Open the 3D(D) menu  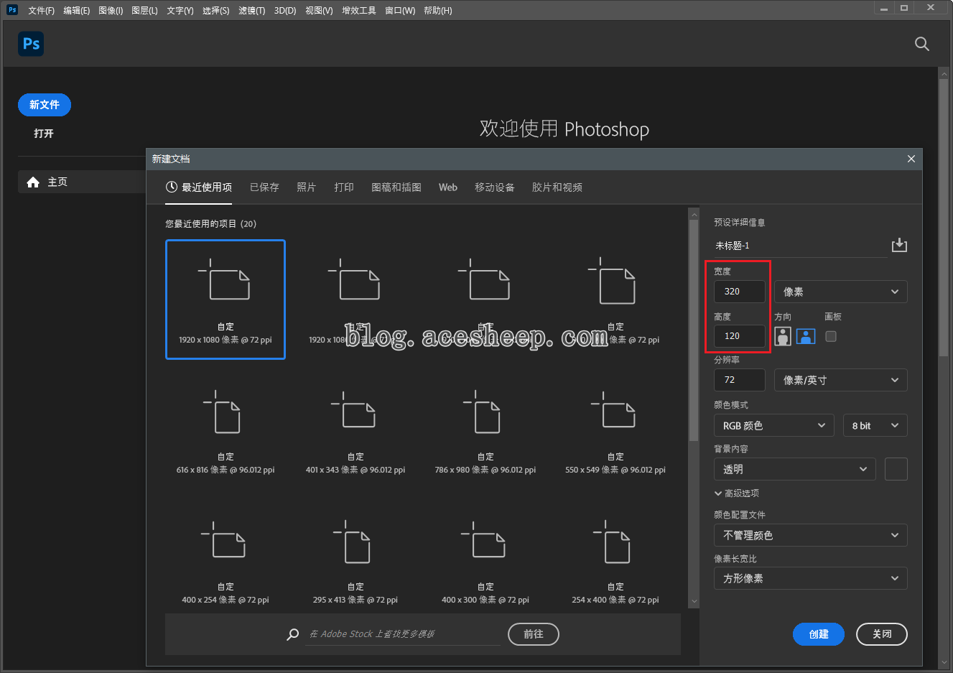coord(285,11)
